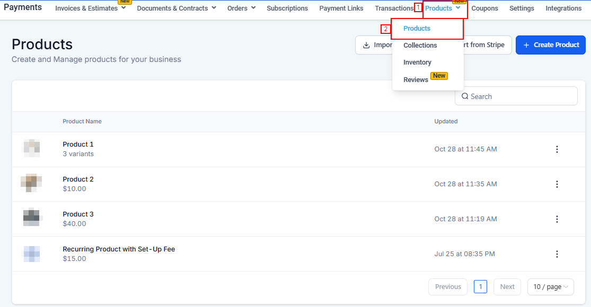Click the download icon on the Import button
The height and width of the screenshot is (307, 591).
(366, 45)
